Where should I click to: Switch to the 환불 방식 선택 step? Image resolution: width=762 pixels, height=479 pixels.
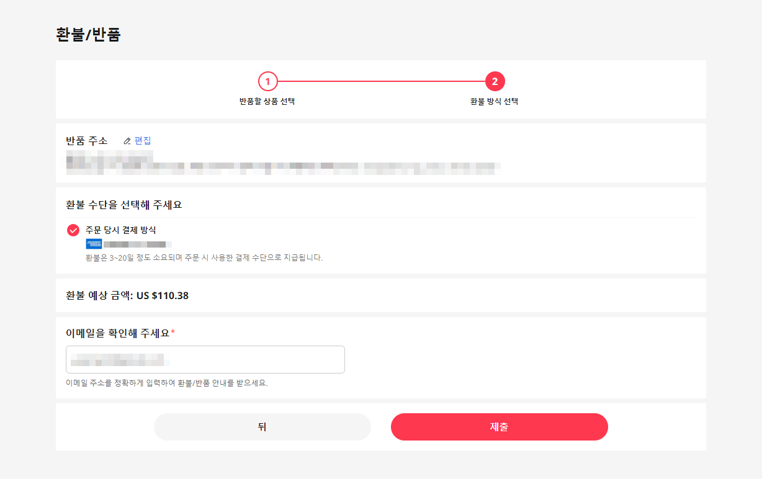pyautogui.click(x=495, y=101)
